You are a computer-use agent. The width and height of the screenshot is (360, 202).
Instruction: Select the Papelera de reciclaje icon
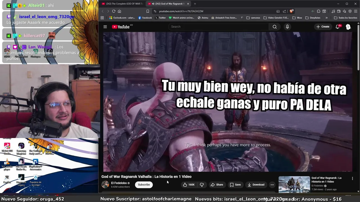pyautogui.click(x=35, y=180)
